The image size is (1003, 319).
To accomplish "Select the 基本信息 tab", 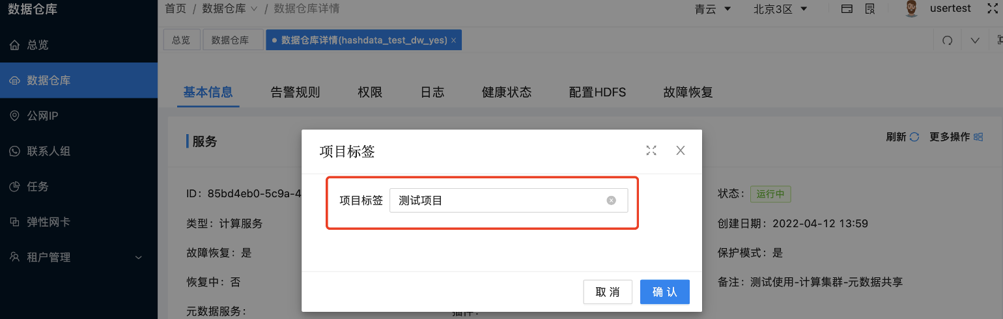I will click(208, 92).
